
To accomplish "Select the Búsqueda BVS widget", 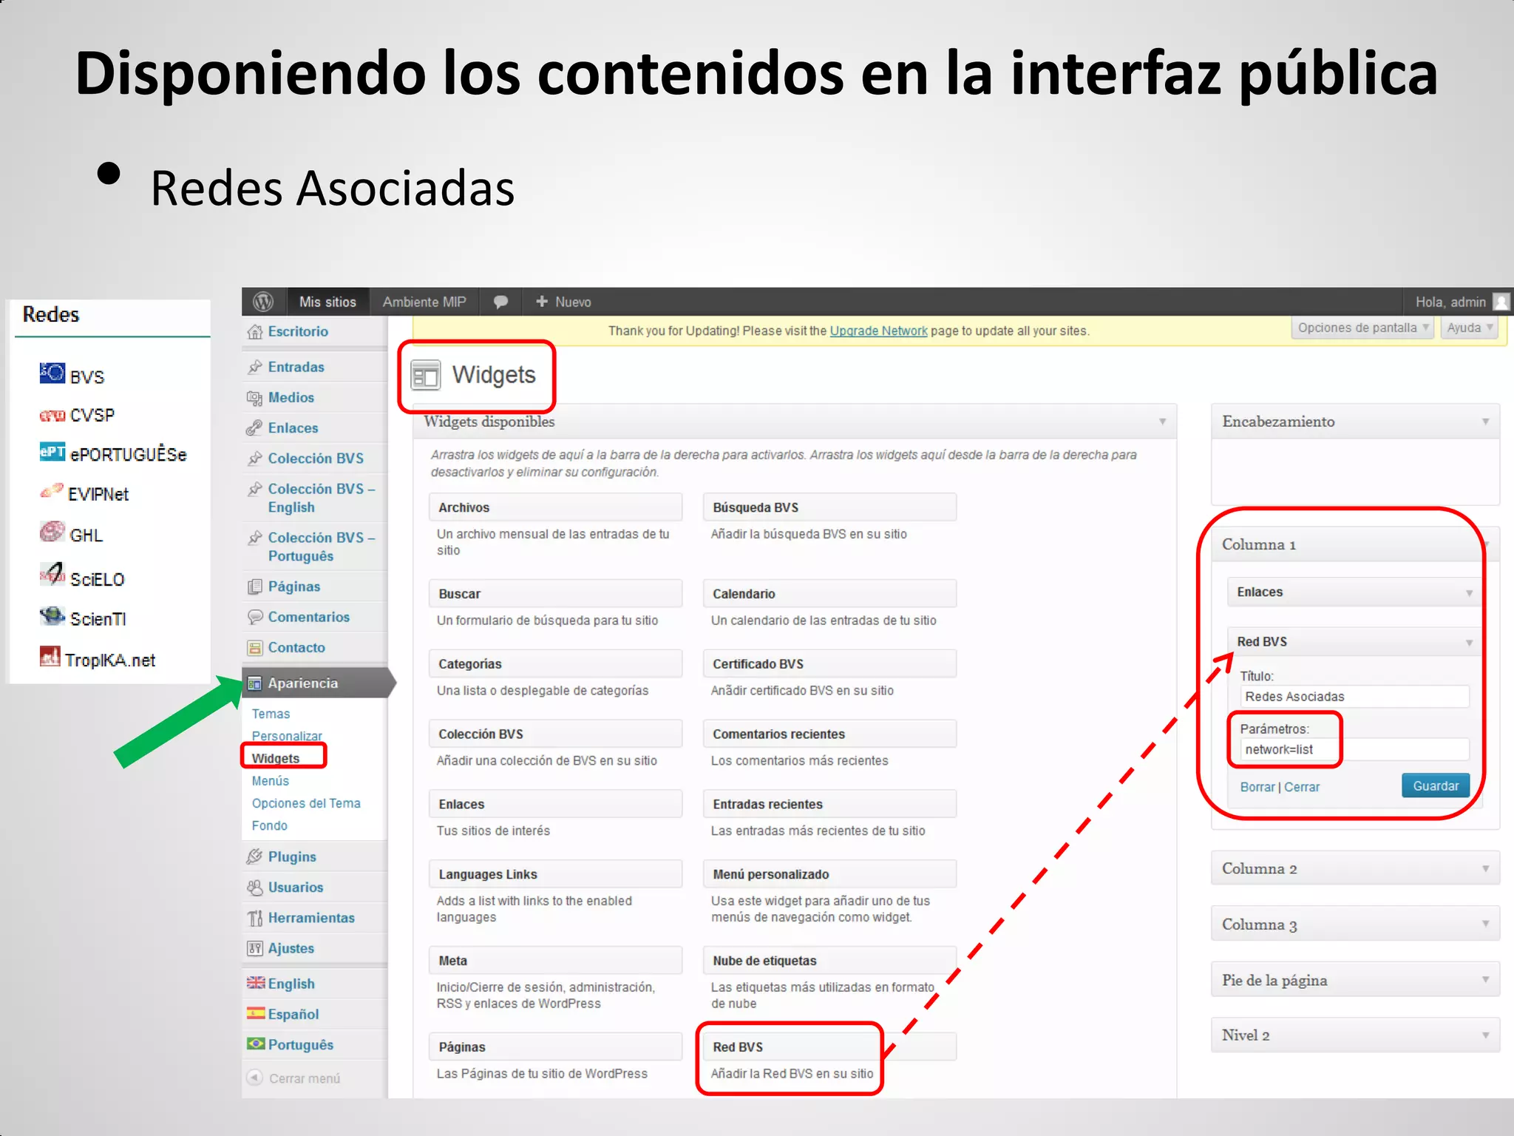I will click(829, 507).
